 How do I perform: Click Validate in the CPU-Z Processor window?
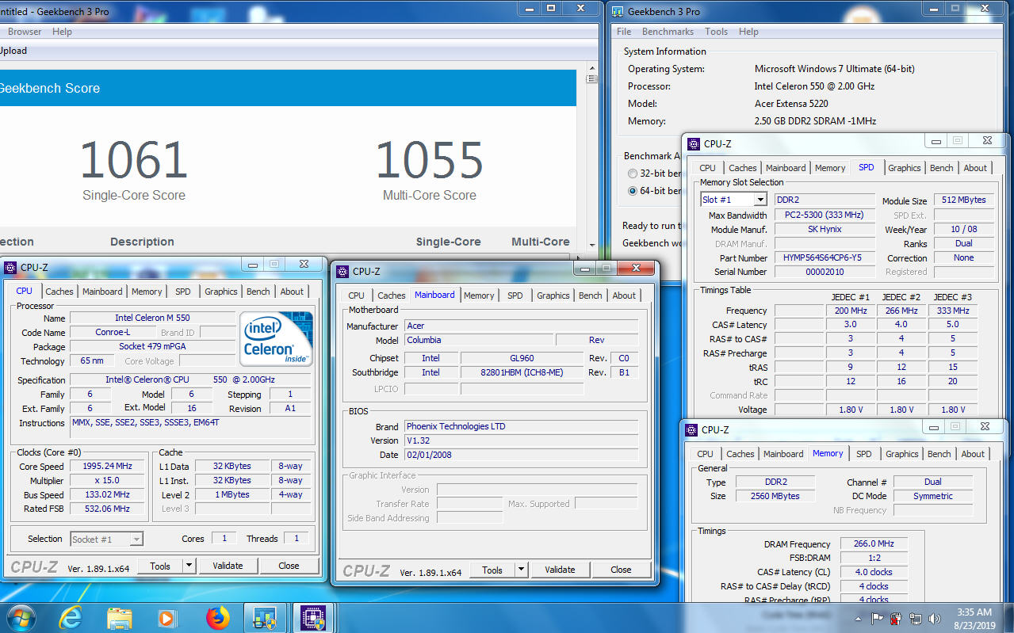pyautogui.click(x=228, y=566)
